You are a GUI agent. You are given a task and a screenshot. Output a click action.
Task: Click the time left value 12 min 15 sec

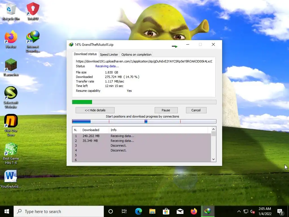(114, 86)
